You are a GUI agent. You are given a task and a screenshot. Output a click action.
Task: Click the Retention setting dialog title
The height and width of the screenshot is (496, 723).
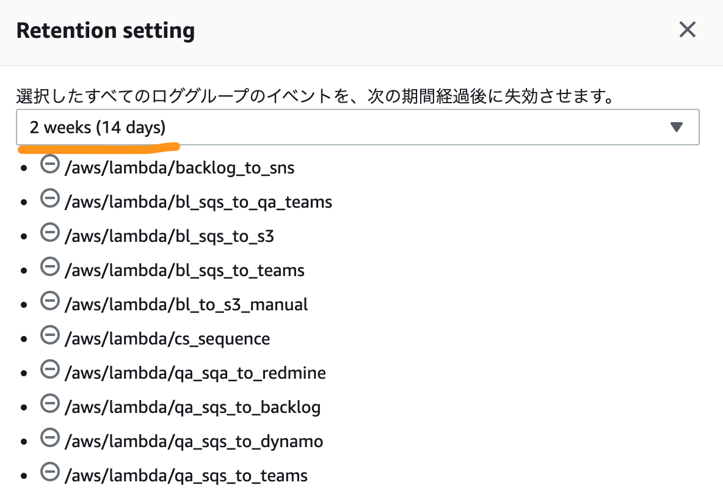(x=106, y=31)
